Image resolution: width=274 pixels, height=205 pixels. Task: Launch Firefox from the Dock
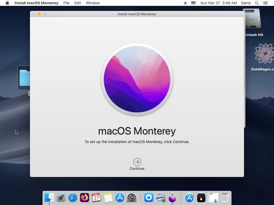85,198
